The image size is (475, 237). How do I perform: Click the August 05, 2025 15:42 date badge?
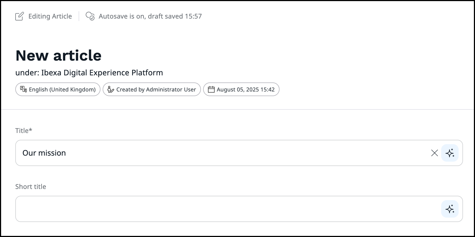241,89
